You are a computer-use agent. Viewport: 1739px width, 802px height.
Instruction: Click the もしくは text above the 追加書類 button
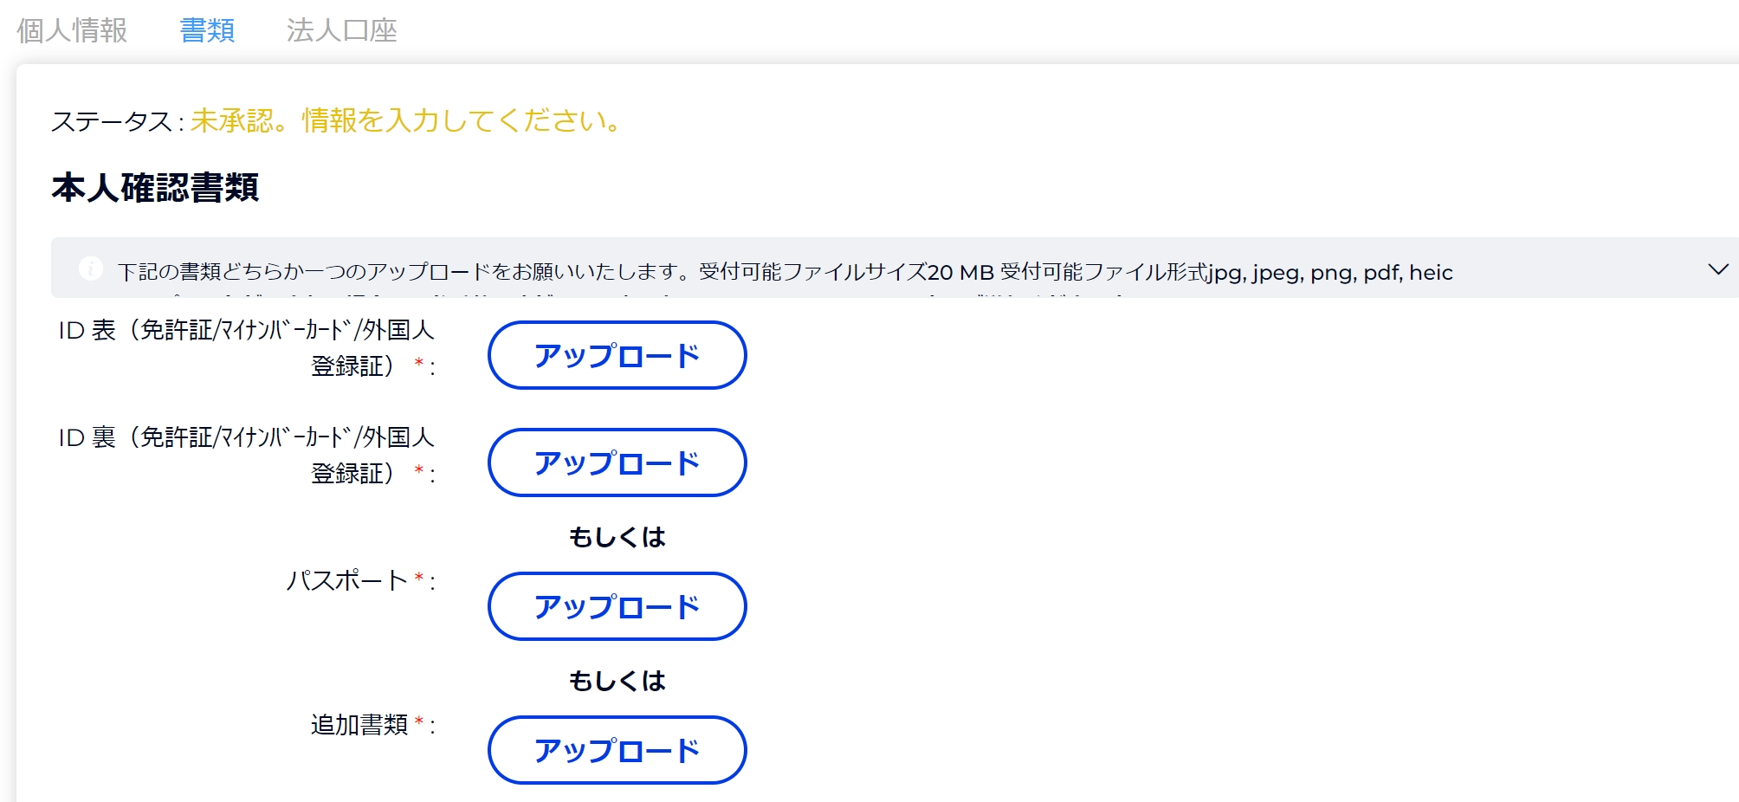pyautogui.click(x=617, y=681)
